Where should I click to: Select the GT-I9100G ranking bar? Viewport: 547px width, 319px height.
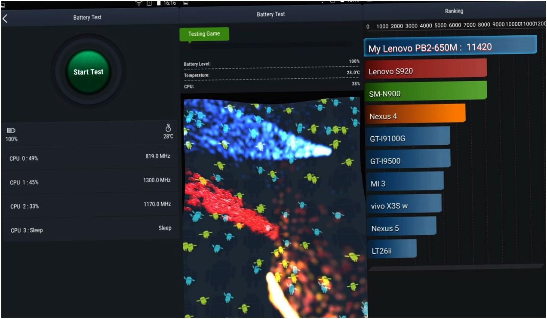click(408, 138)
